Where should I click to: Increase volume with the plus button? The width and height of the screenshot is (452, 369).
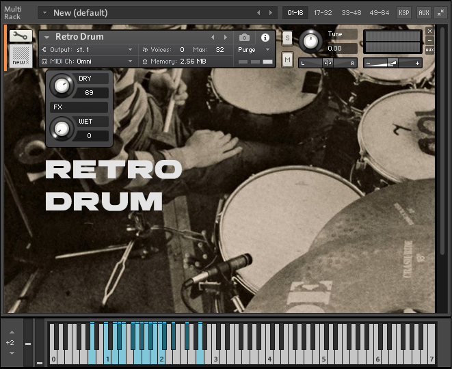coord(417,63)
